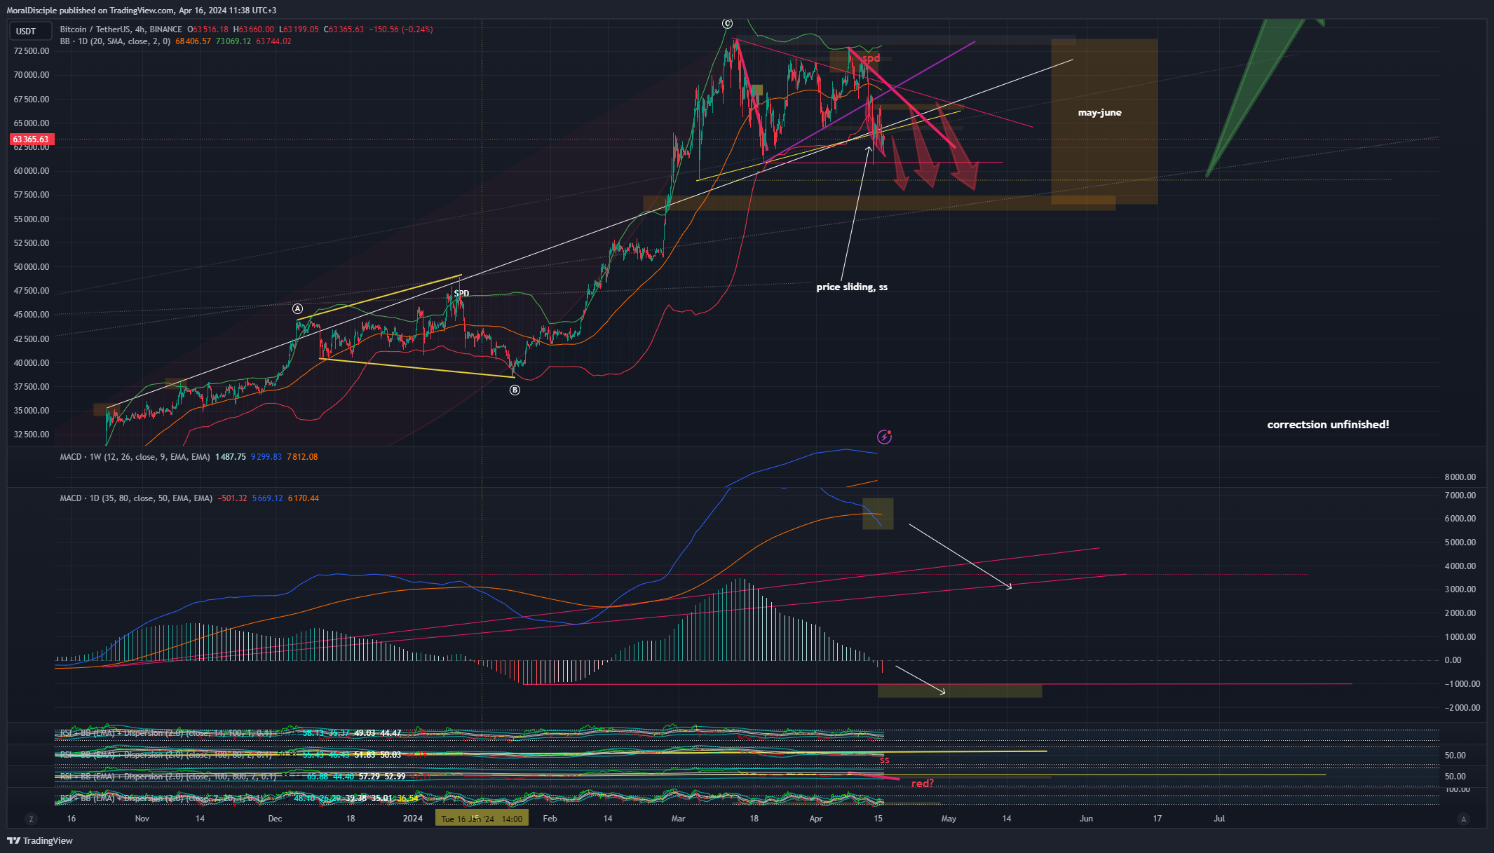This screenshot has height=853, width=1494.
Task: Click the 'may-june' annotation text
Action: 1099,112
